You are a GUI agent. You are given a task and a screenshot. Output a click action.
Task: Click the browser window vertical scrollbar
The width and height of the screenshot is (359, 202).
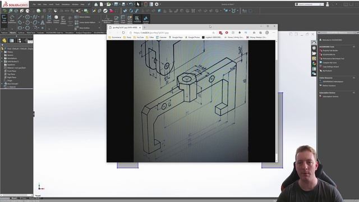tap(277, 101)
